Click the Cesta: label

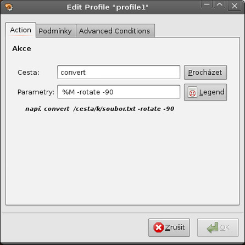point(29,73)
